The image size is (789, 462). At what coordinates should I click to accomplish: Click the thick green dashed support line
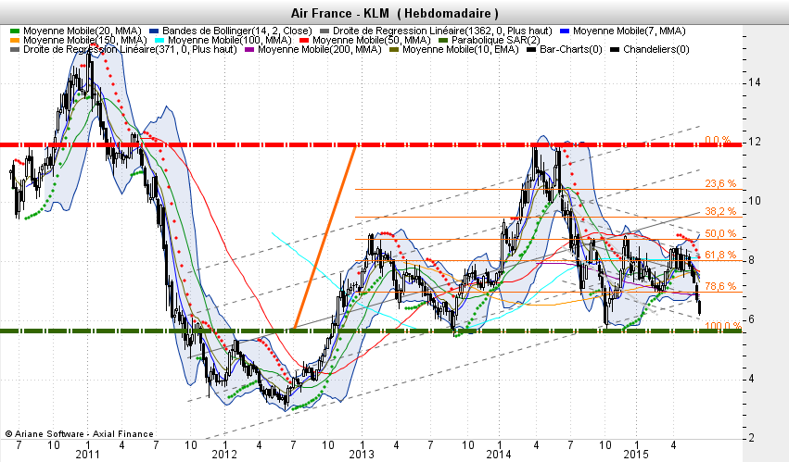pyautogui.click(x=371, y=331)
